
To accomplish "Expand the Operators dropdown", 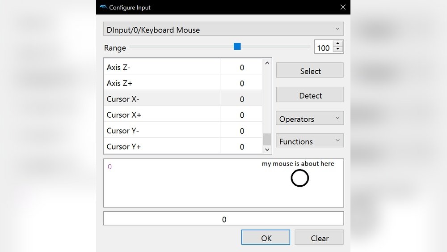I will 310,119.
